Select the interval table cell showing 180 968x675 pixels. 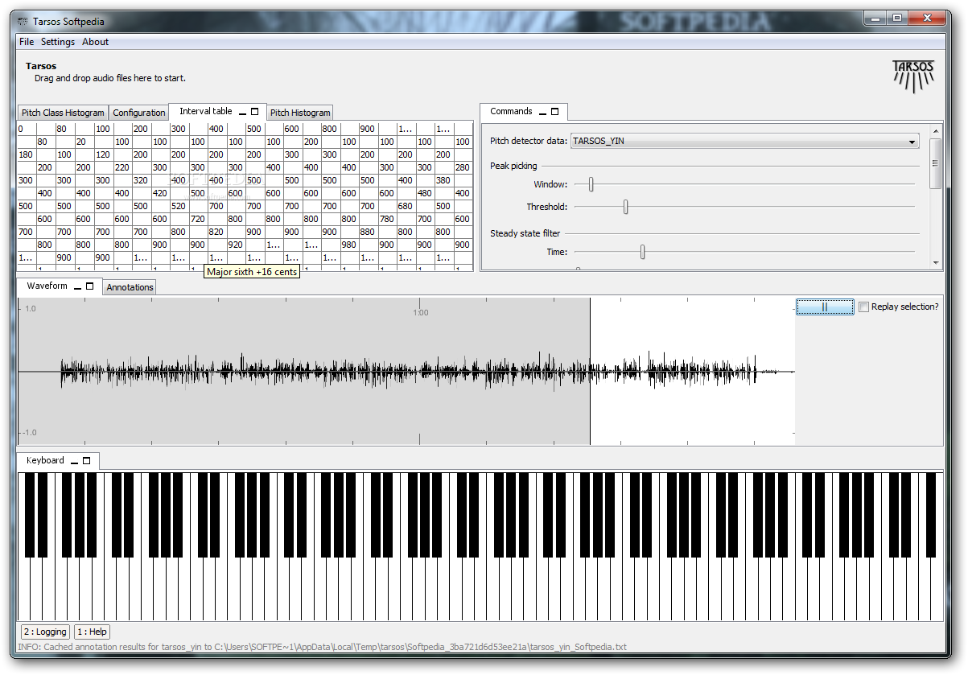[27, 154]
